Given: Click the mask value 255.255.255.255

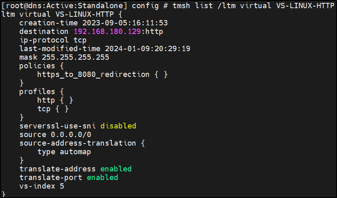Looking at the screenshot, I should (x=75, y=57).
